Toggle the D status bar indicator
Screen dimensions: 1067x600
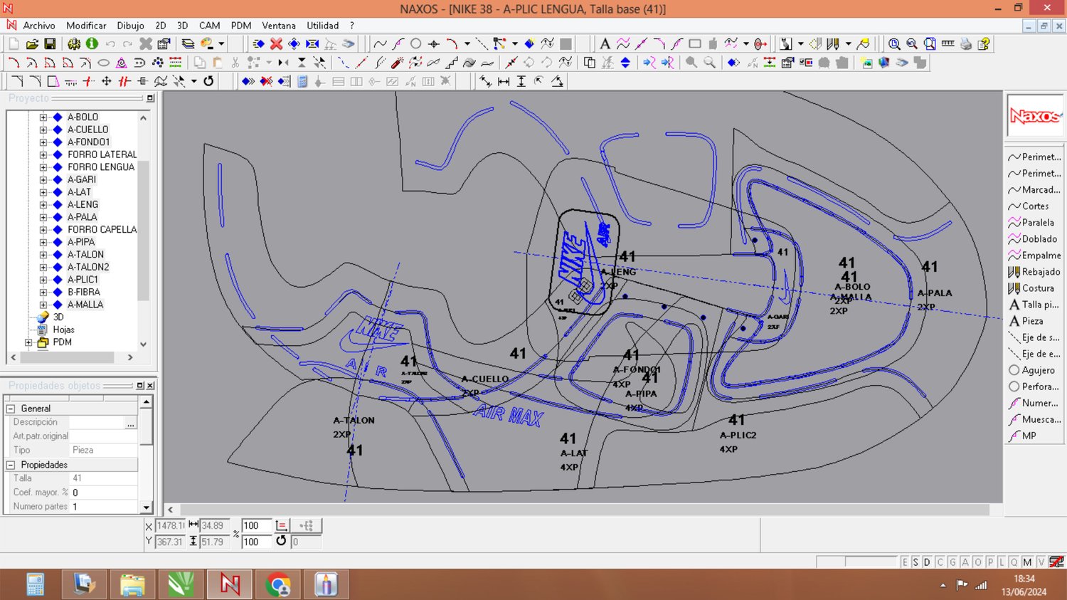927,562
